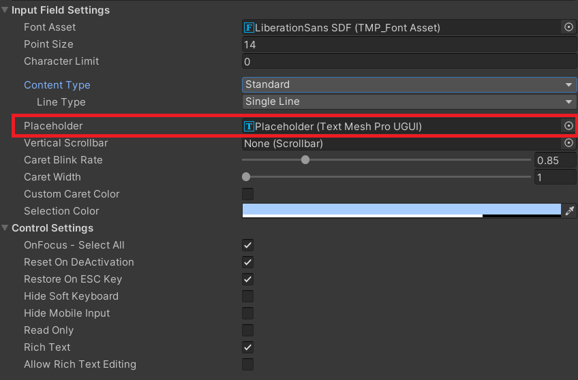Enable Allow Rich Text Editing
This screenshot has height=380, width=578.
[x=247, y=364]
